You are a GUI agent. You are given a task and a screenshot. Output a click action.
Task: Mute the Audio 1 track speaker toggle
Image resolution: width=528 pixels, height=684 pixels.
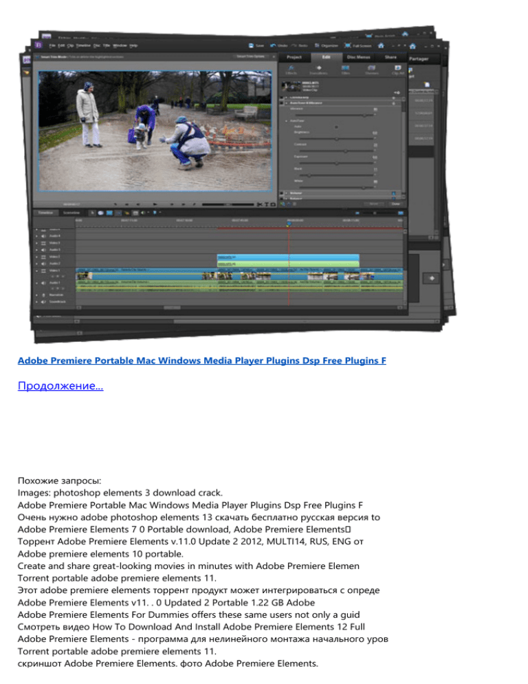(44, 283)
